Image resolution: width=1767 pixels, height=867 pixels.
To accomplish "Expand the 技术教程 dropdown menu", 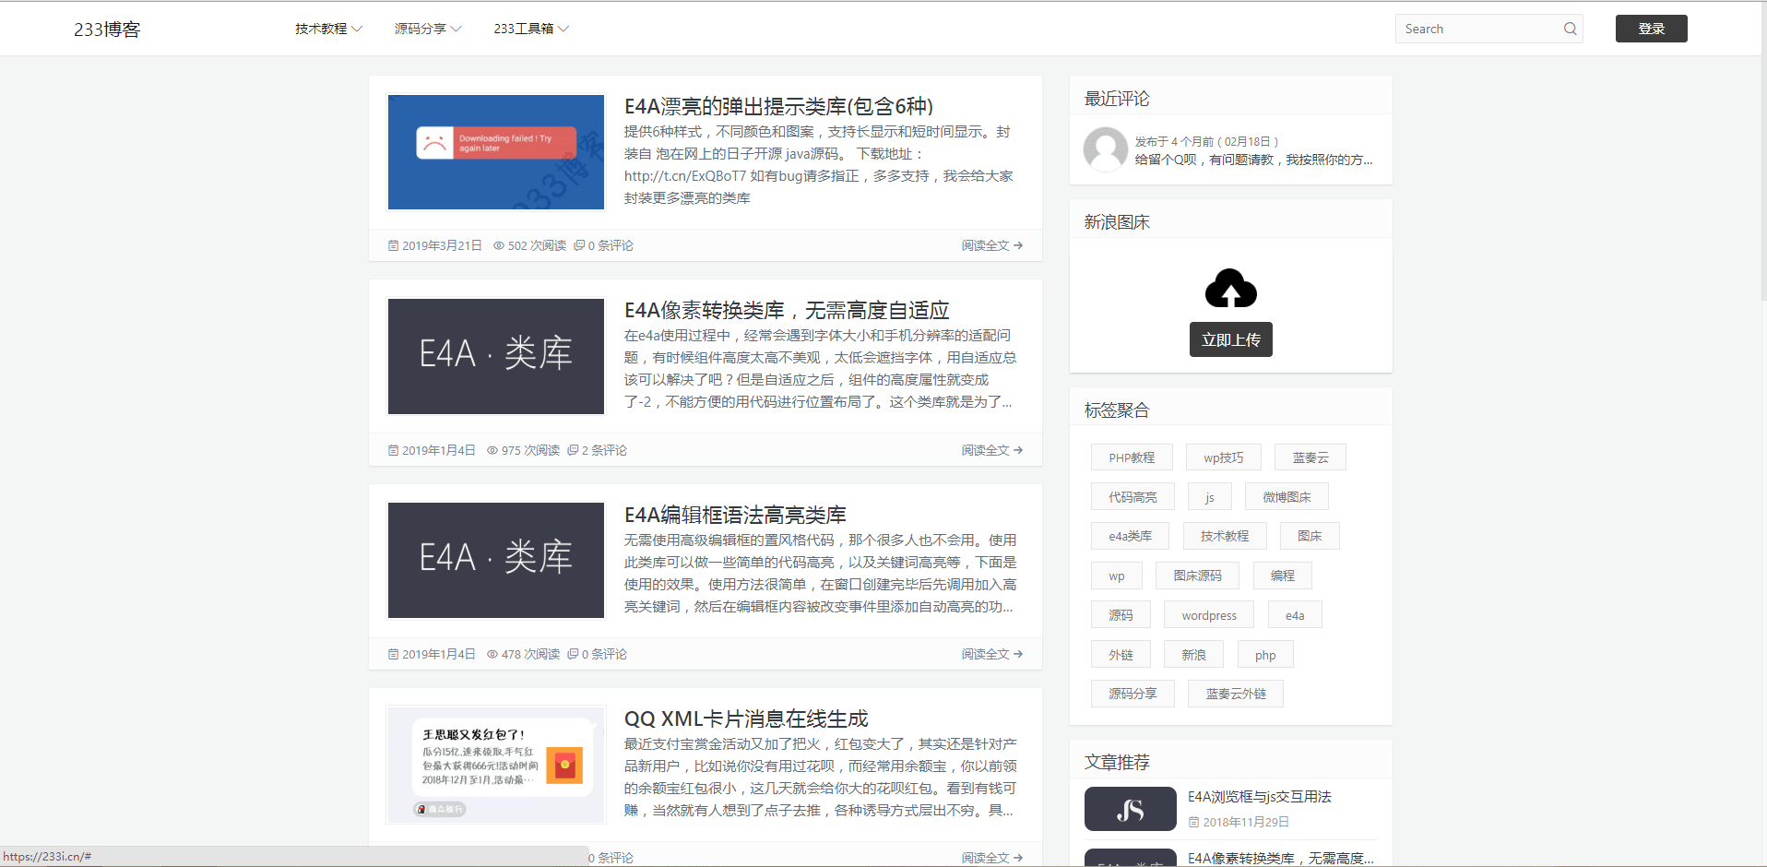I will pyautogui.click(x=328, y=29).
